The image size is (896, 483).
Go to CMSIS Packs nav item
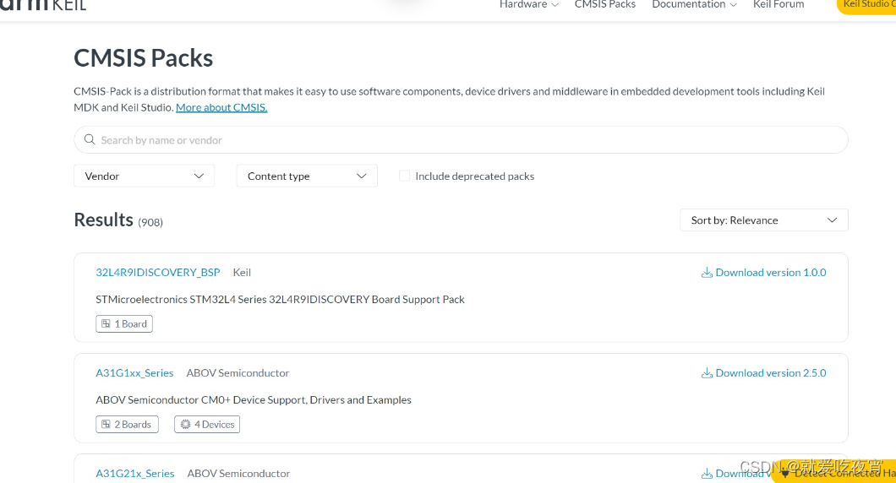point(605,4)
